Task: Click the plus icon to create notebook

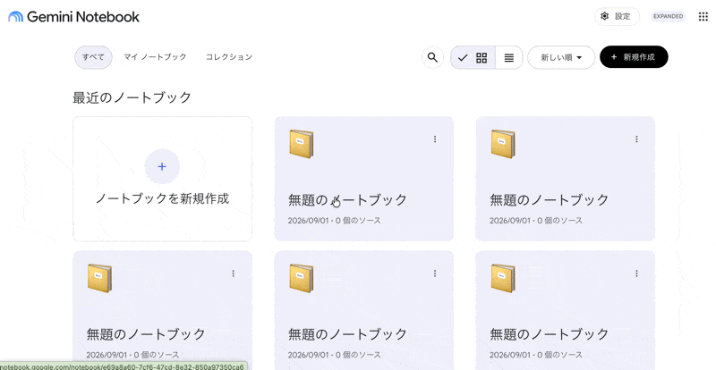Action: 162,166
